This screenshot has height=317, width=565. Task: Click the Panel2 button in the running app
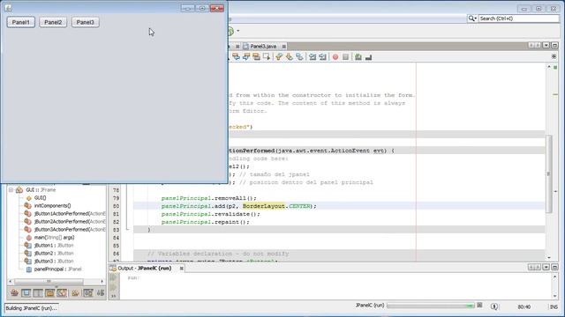click(53, 22)
